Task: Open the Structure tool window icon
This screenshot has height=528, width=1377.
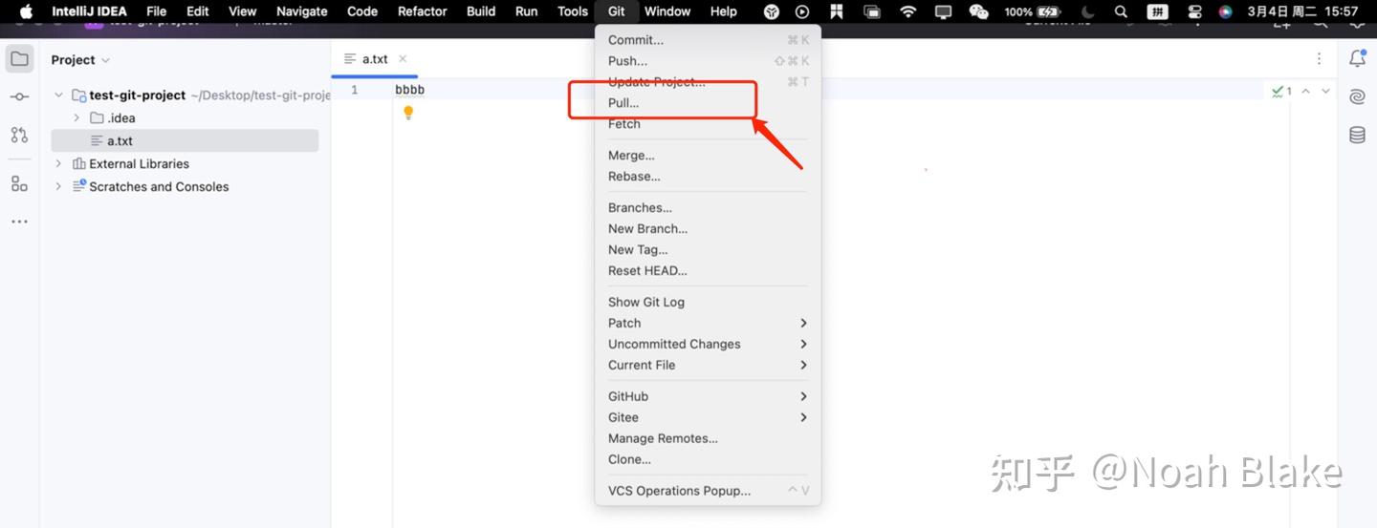Action: point(19,183)
